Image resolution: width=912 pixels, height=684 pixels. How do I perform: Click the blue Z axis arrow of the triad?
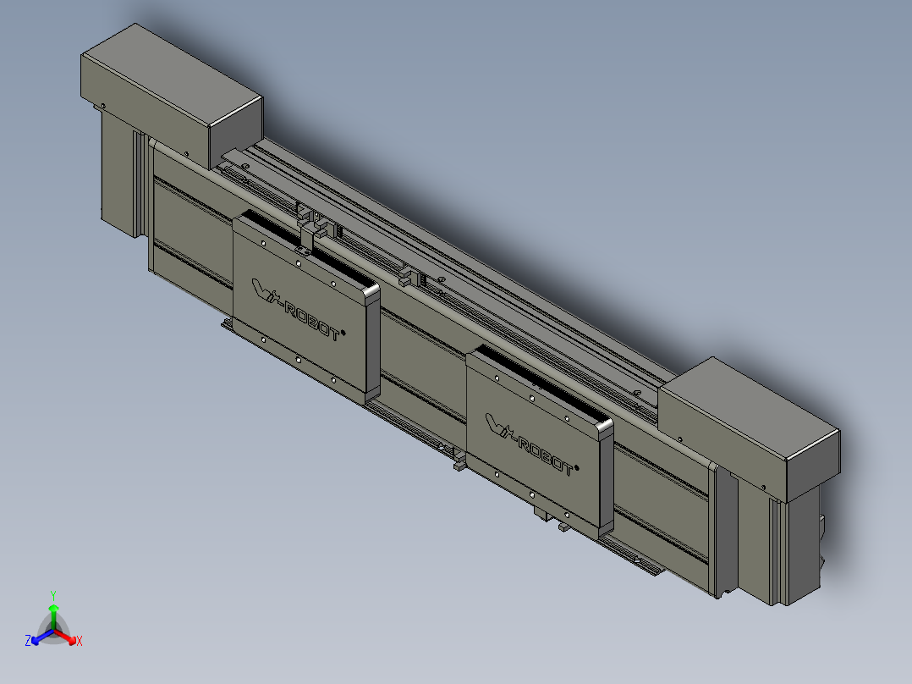tap(42, 637)
